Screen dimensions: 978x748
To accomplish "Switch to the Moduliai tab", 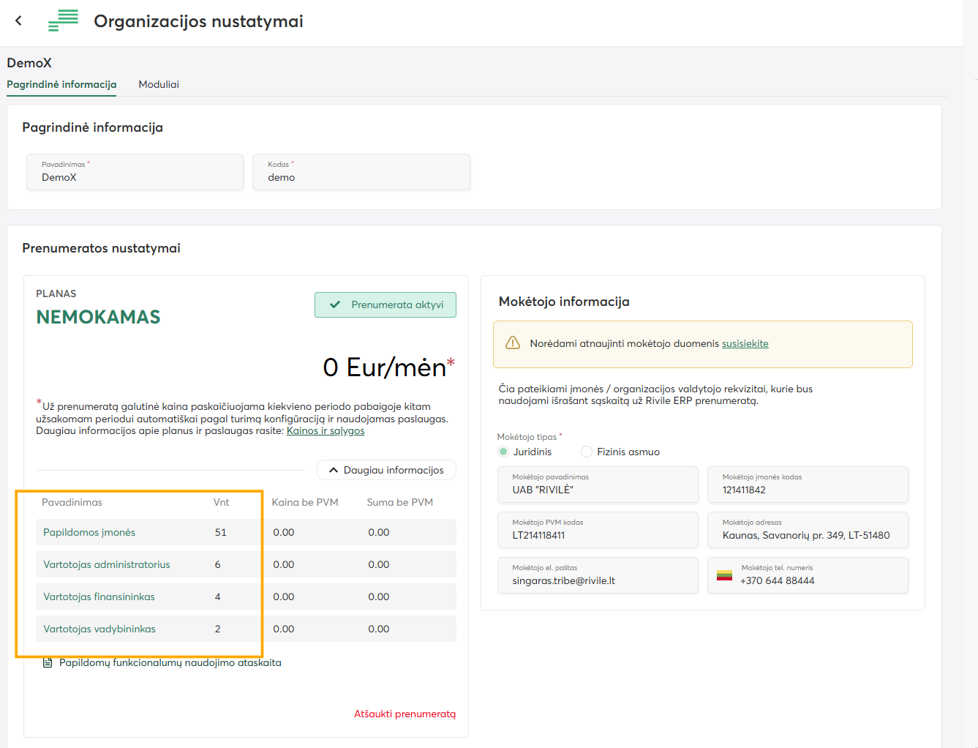I will click(x=159, y=84).
